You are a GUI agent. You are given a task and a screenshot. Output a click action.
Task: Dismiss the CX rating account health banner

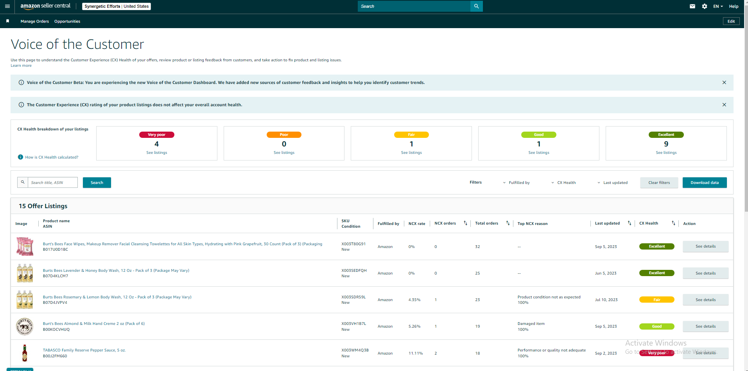click(x=724, y=105)
